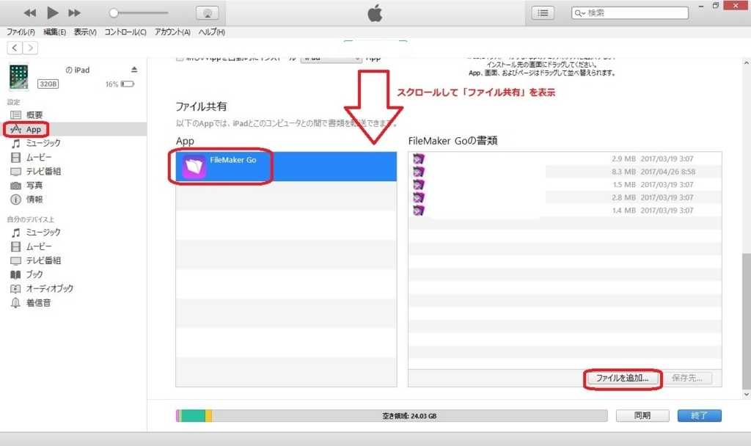751x446 pixels.
Task: Click the volume slider knob
Action: point(114,13)
